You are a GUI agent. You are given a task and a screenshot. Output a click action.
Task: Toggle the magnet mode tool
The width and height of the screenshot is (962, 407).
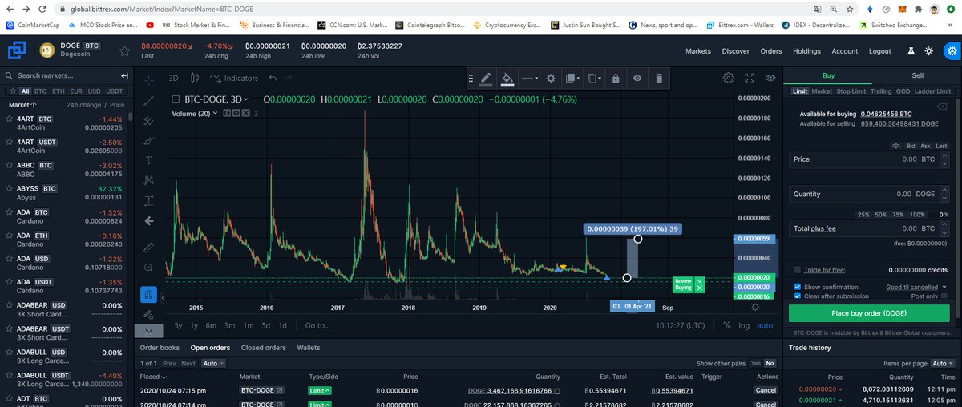pos(148,294)
